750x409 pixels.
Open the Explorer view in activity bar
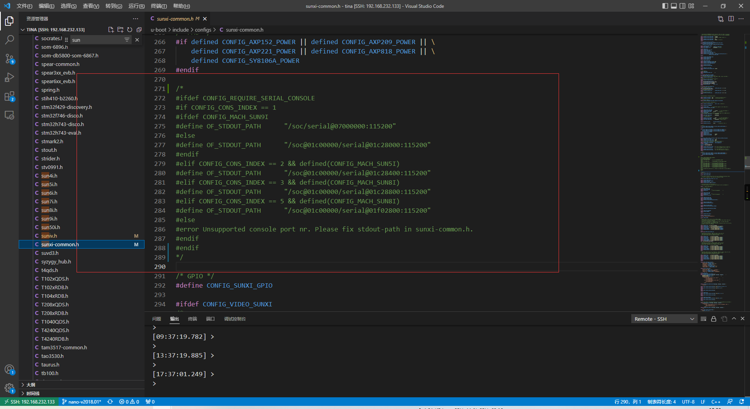pyautogui.click(x=9, y=21)
